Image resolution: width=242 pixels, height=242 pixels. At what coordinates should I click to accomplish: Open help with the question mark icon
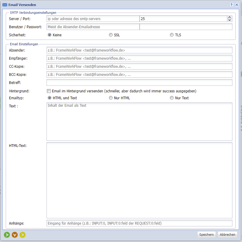(x=231, y=5)
